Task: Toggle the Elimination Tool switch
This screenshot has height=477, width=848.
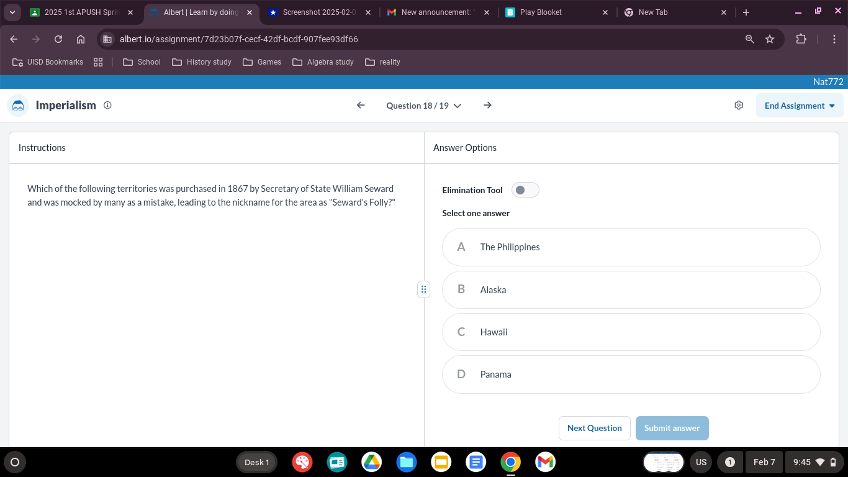Action: (525, 190)
